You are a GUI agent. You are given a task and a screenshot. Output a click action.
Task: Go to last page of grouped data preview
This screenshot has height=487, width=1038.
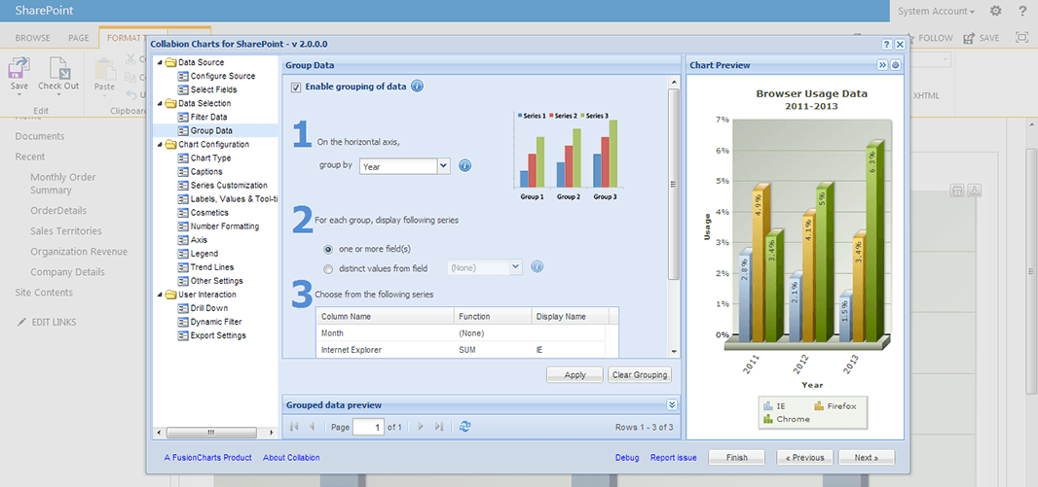(438, 427)
